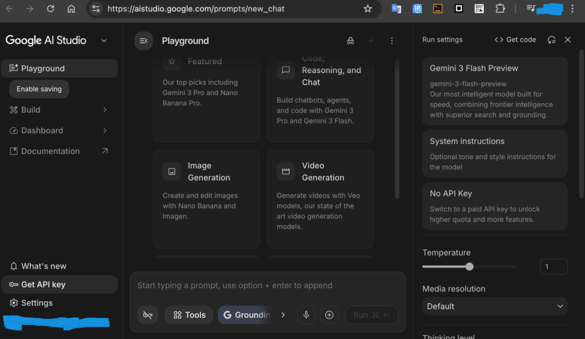
Task: Open Settings in the sidebar
Action: [x=37, y=303]
